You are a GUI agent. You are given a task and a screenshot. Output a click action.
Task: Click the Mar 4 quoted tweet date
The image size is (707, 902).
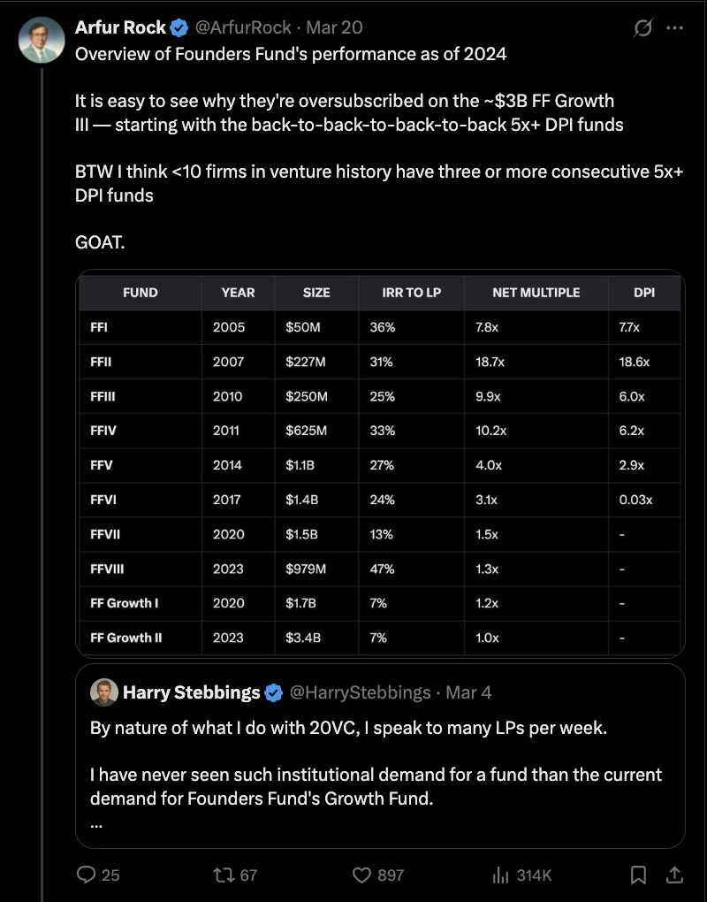pyautogui.click(x=468, y=692)
